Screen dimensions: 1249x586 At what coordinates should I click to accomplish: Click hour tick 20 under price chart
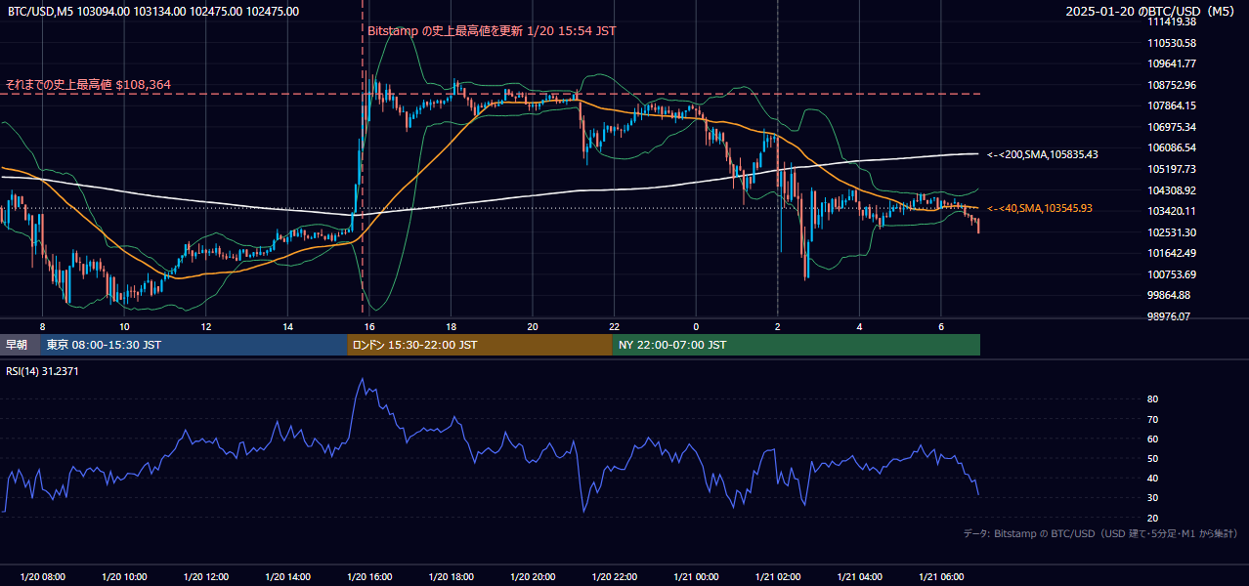click(532, 326)
